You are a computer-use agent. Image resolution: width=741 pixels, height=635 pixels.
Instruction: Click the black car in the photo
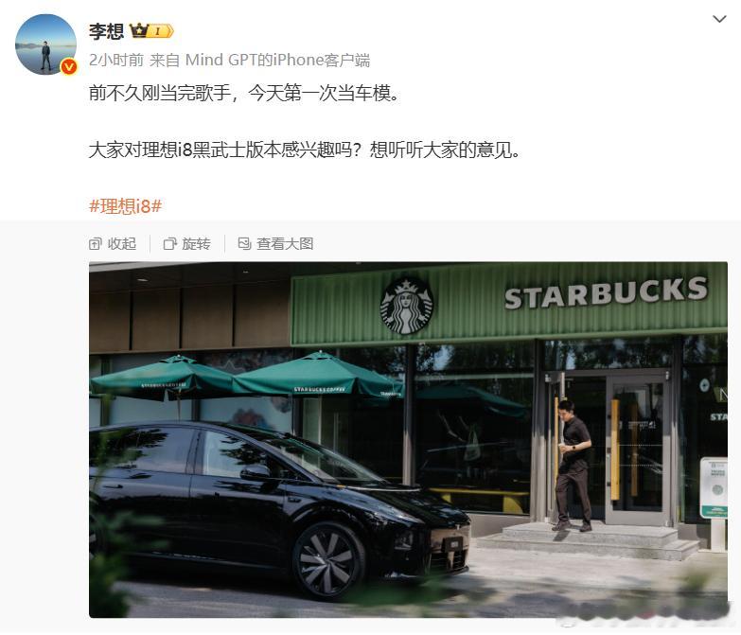click(x=279, y=508)
